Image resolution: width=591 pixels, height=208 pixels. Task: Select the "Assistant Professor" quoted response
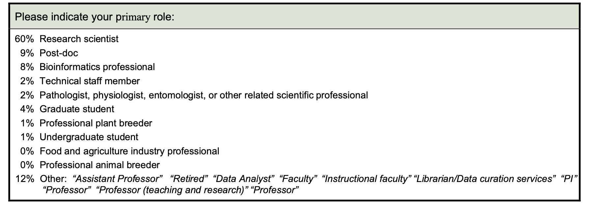coord(118,179)
